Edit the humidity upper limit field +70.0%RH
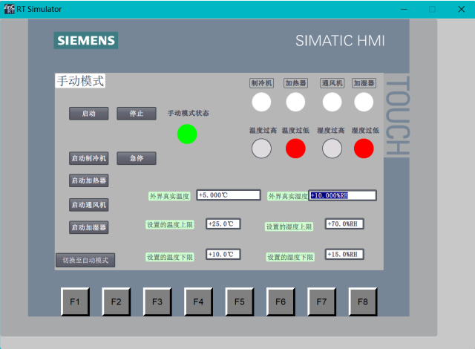This screenshot has width=475, height=349. pyautogui.click(x=344, y=224)
